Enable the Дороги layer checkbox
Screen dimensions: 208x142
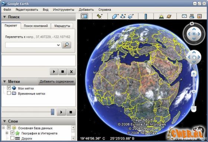[12, 138]
